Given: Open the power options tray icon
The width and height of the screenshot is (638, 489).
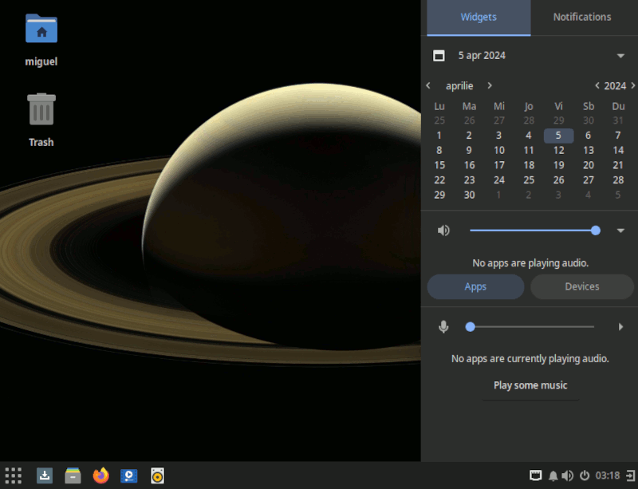Looking at the screenshot, I should point(585,475).
